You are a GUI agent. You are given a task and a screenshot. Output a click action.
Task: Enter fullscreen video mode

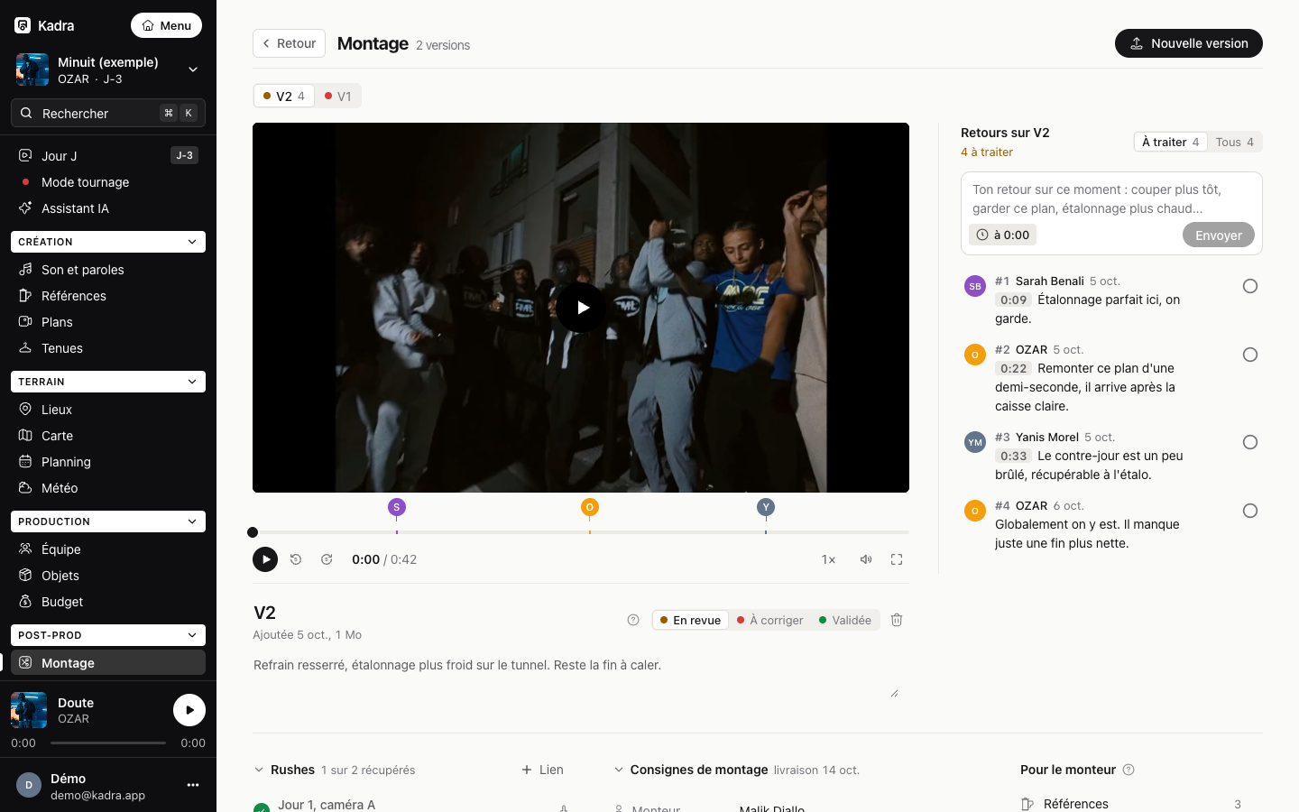[897, 559]
